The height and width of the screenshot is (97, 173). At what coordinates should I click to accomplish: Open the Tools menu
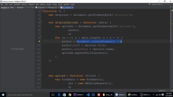60,4
